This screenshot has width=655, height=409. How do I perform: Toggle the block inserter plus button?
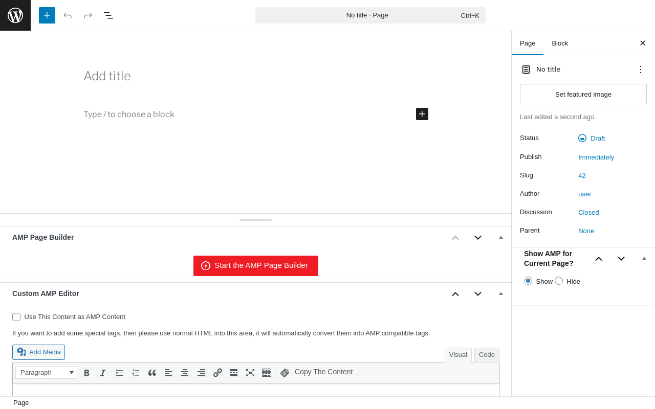click(x=47, y=15)
